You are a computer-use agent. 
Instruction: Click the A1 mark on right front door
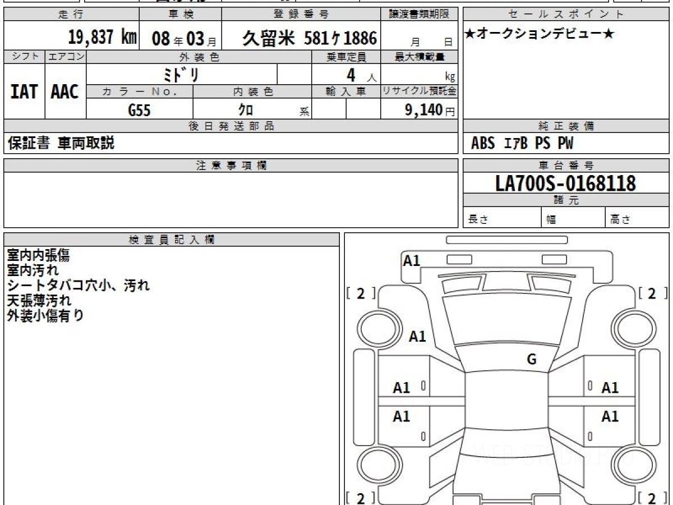[x=610, y=387]
